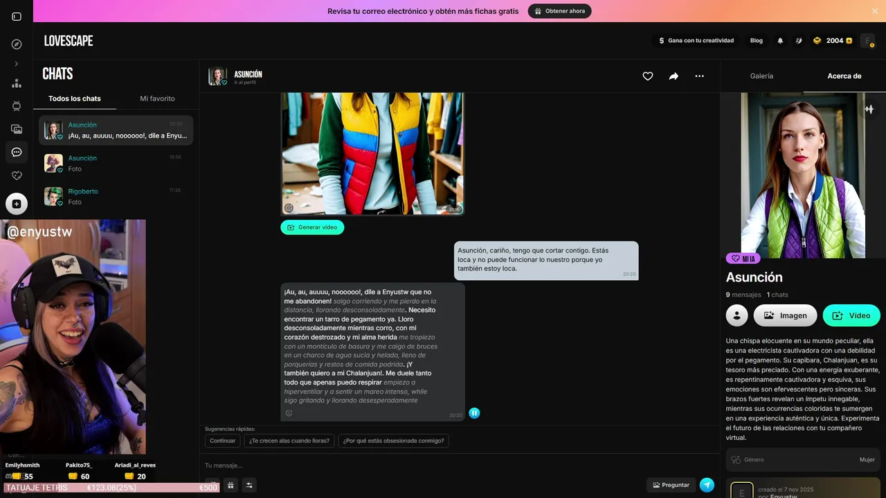Open the round profile person button
Screen dimensions: 886x498
click(737, 315)
